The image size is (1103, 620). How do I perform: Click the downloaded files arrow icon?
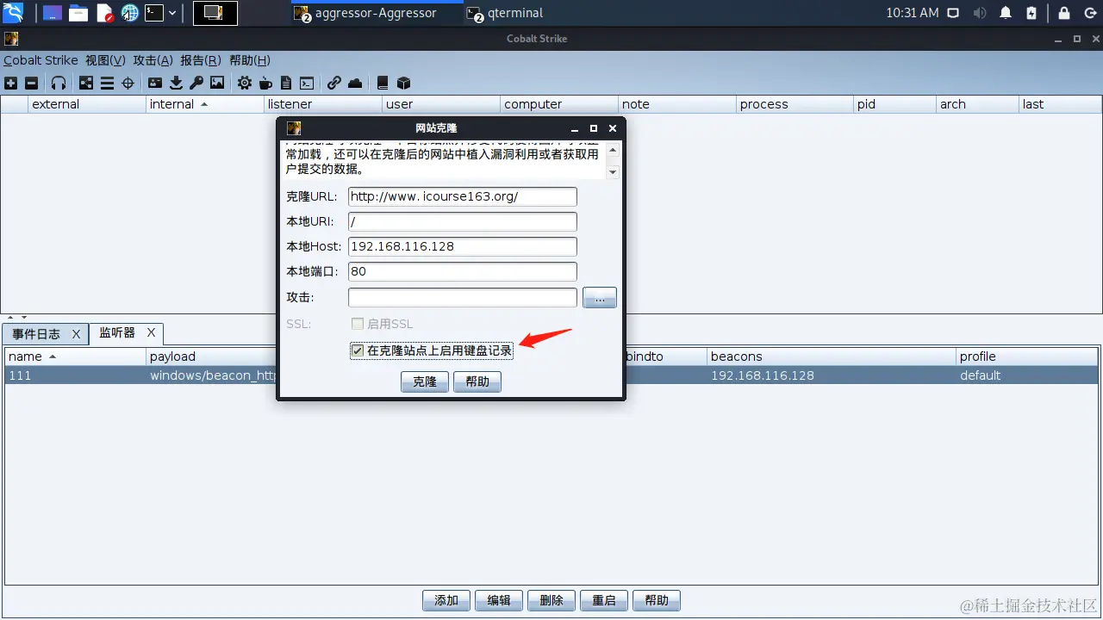[176, 84]
